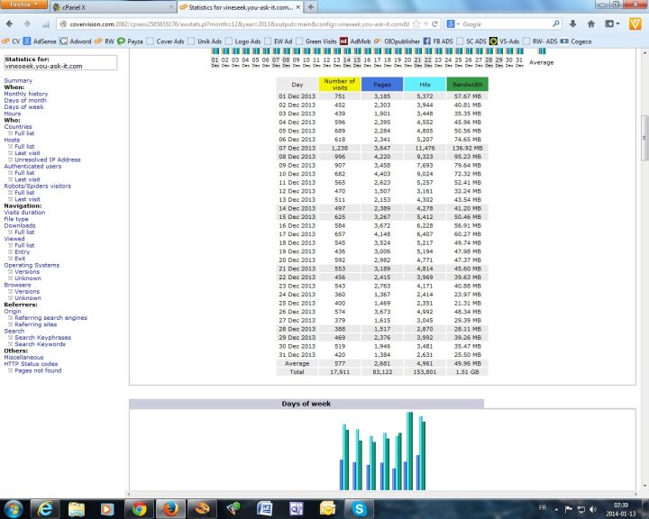Click the green Bandwidth column header
Image resolution: width=649 pixels, height=519 pixels.
(467, 84)
